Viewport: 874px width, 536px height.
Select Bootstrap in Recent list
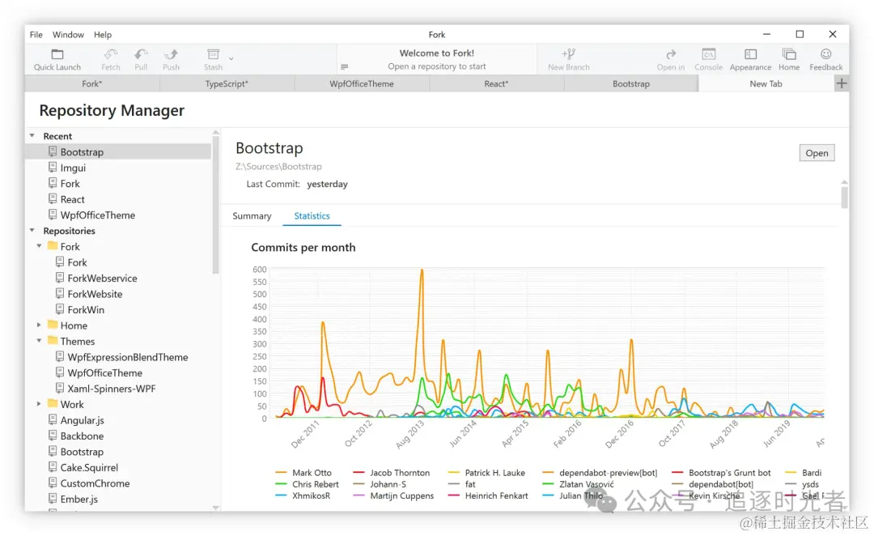(118, 151)
